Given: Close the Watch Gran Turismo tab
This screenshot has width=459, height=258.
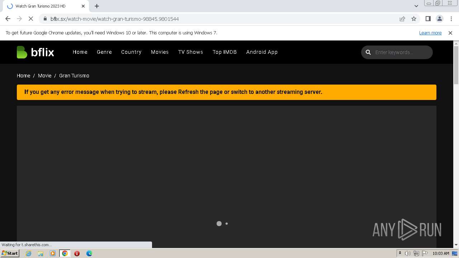Looking at the screenshot, I should click(84, 6).
